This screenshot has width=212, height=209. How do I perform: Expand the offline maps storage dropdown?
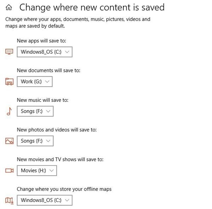(x=45, y=201)
